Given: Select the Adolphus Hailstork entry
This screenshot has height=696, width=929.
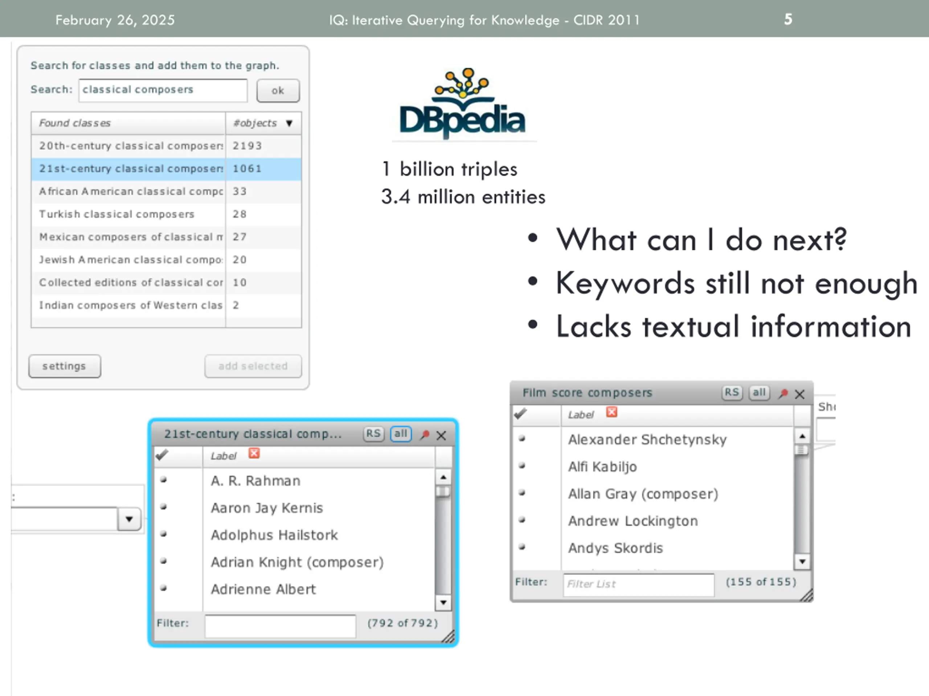Looking at the screenshot, I should 274,535.
